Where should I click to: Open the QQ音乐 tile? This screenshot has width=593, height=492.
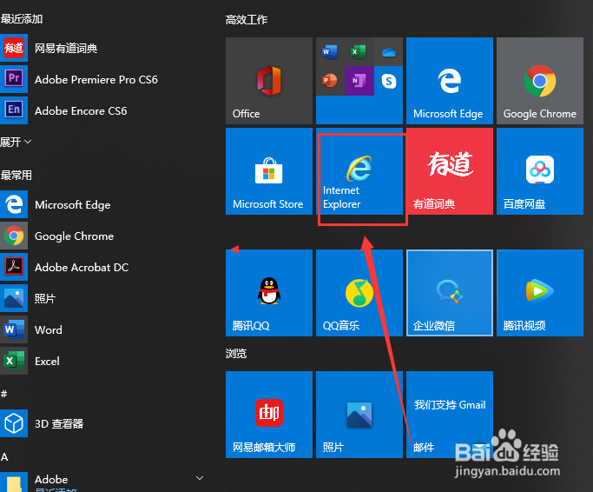pyautogui.click(x=359, y=293)
